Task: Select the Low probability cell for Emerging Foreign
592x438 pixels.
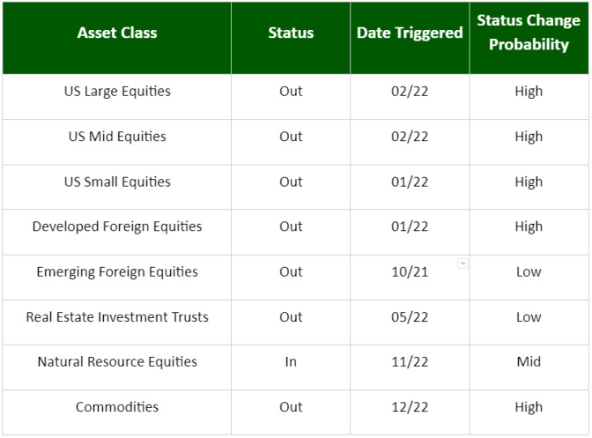Action: click(529, 277)
